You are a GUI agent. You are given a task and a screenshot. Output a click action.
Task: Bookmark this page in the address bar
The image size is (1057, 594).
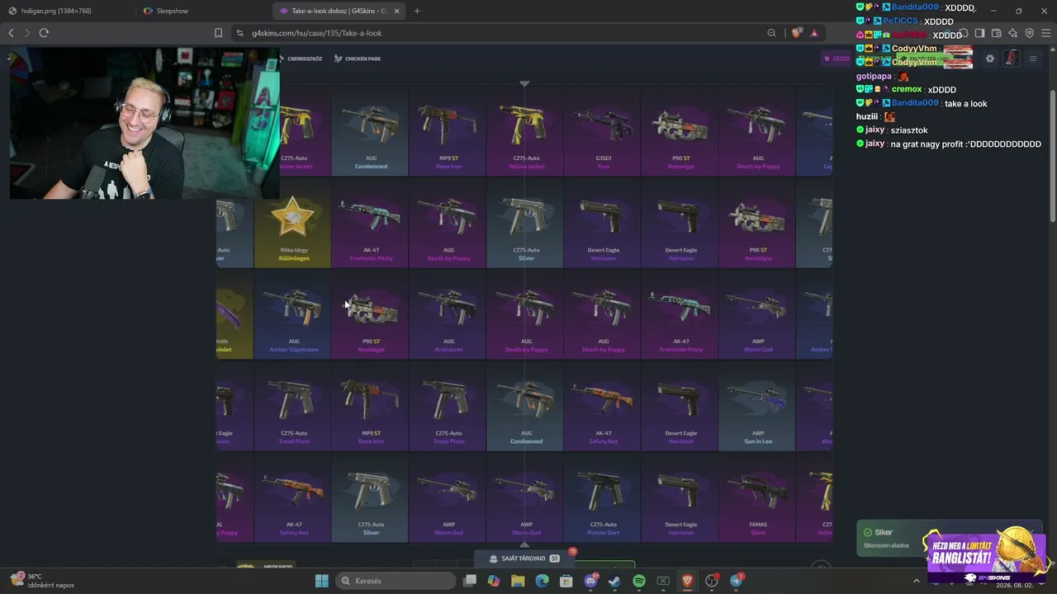(x=218, y=33)
